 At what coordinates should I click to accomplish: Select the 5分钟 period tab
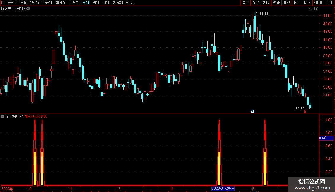pyautogui.click(x=34, y=3)
